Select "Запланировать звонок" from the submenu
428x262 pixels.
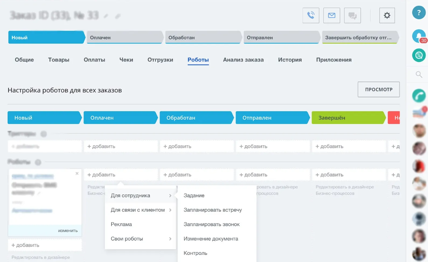point(211,224)
